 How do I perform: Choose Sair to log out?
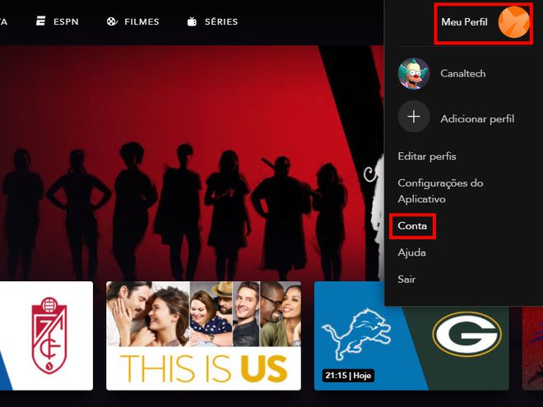point(406,280)
